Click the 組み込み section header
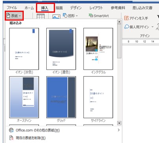This screenshot has width=159, height=143. click(15, 23)
